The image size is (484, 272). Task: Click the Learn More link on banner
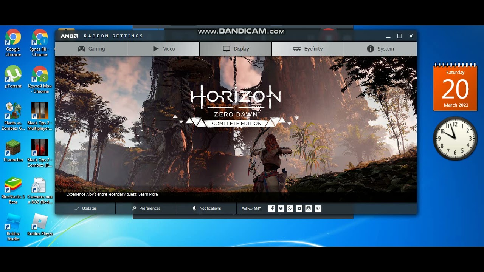point(148,194)
